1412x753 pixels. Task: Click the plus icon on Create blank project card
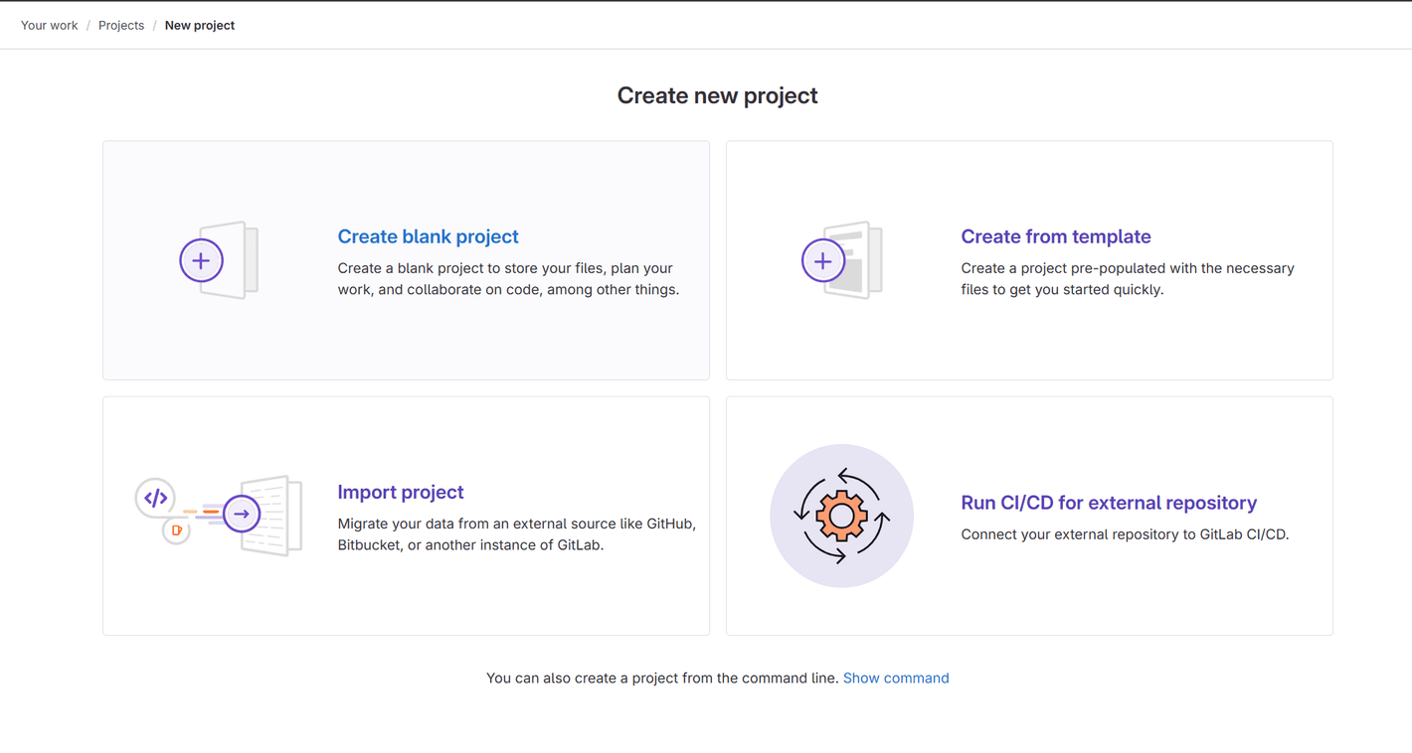click(x=201, y=260)
